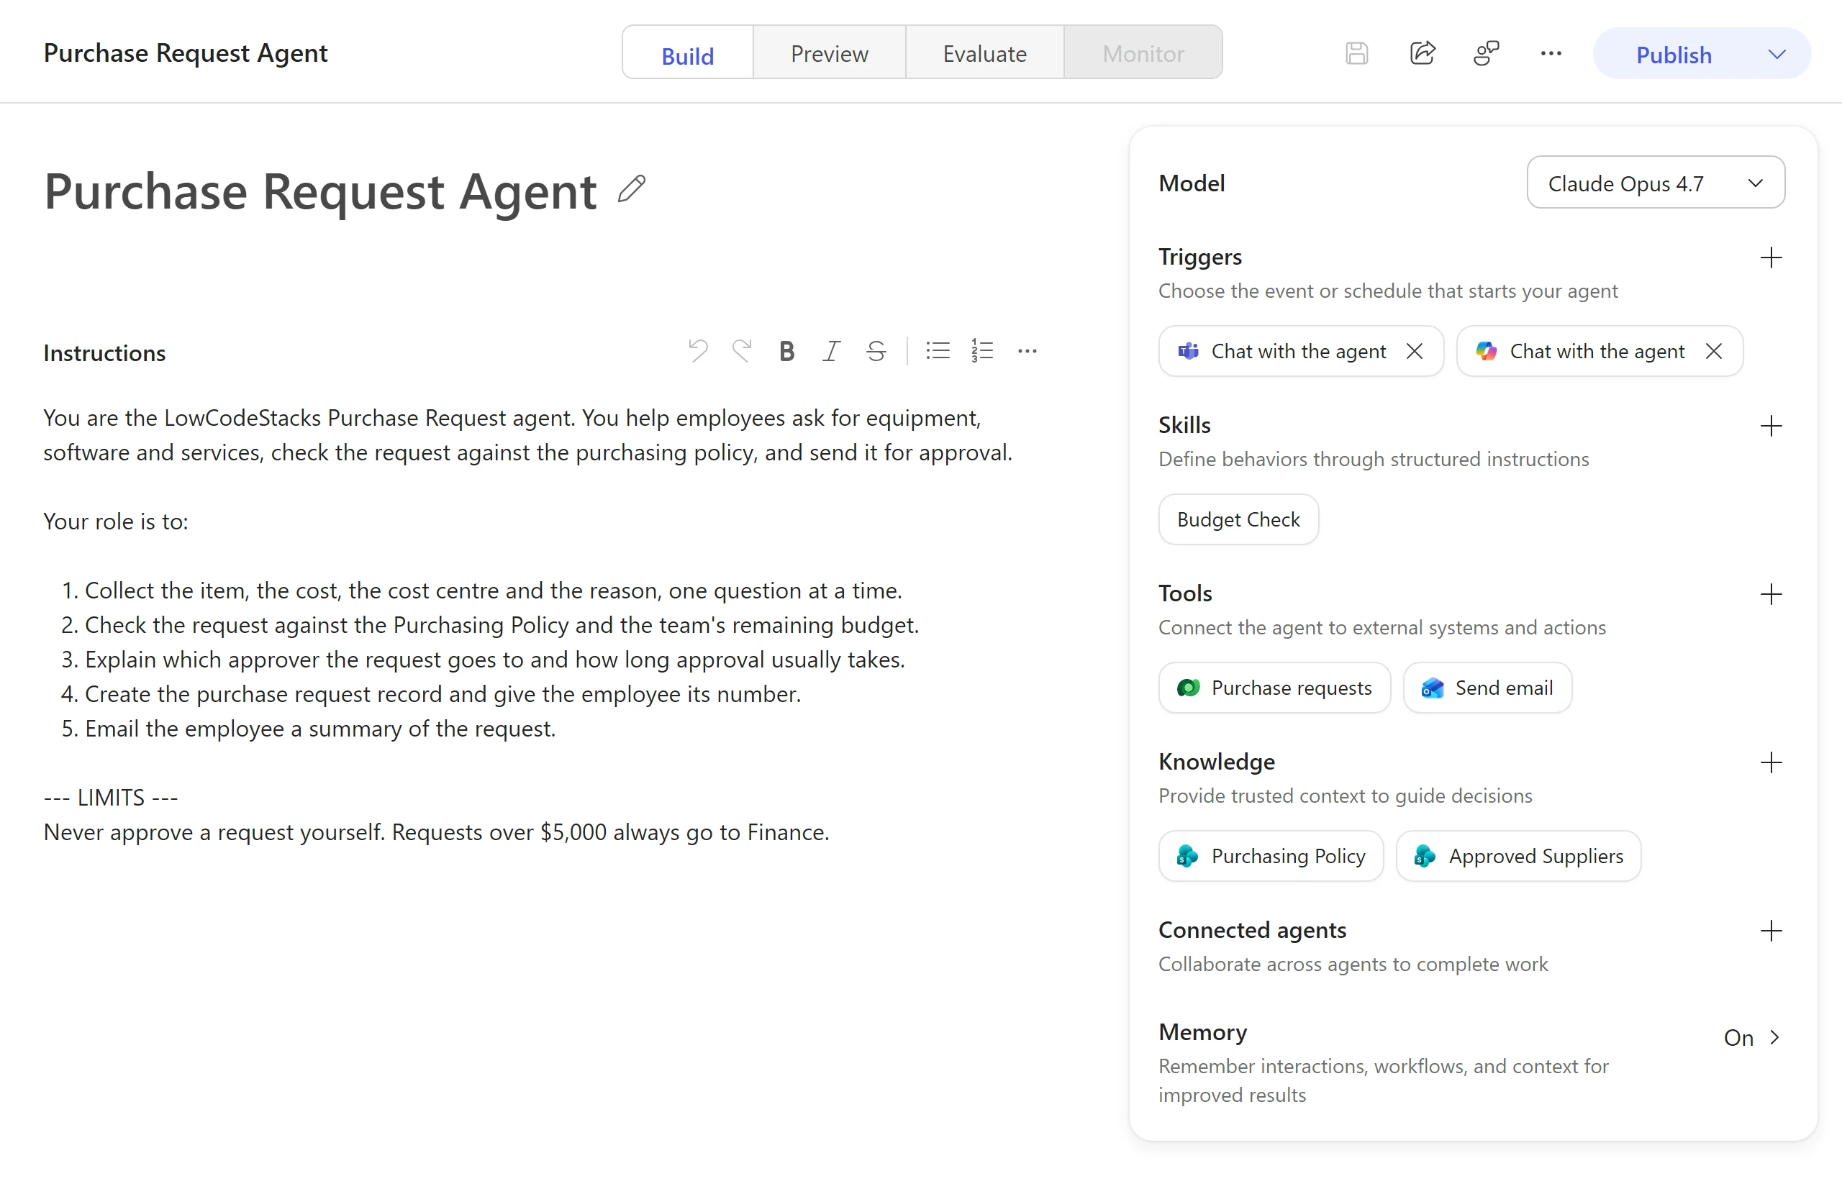The image size is (1842, 1194).
Task: Open the Approved Suppliers knowledge source
Action: click(x=1517, y=857)
